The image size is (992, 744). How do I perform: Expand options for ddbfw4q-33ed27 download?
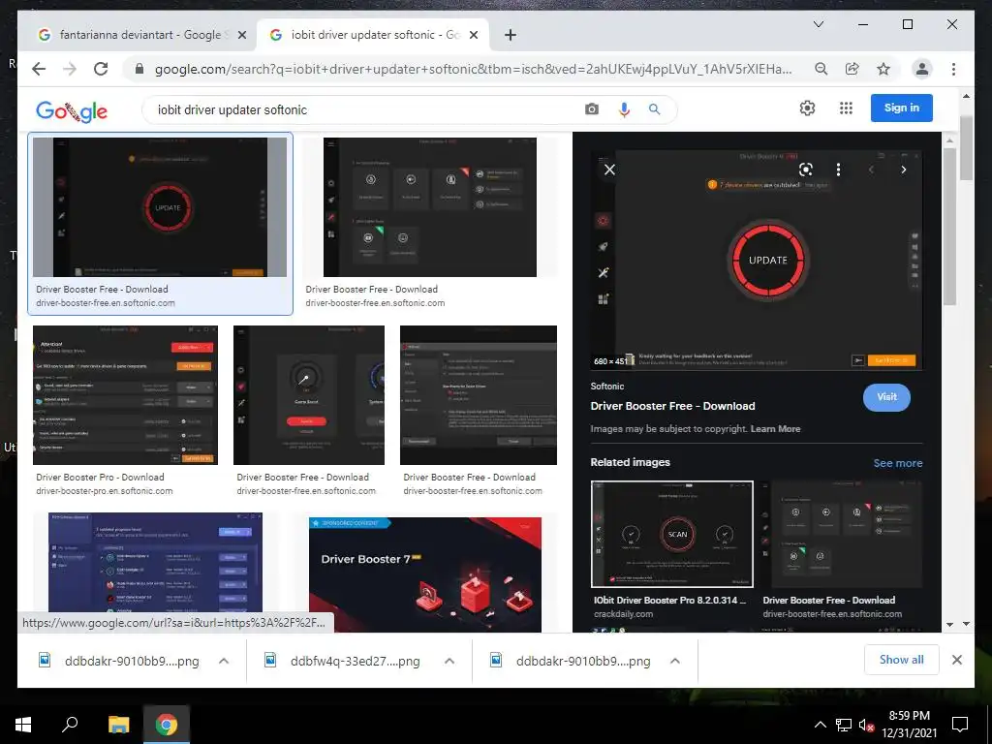click(449, 661)
